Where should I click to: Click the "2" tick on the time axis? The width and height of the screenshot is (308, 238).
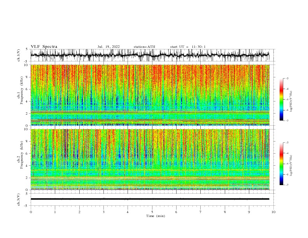tap(79, 212)
